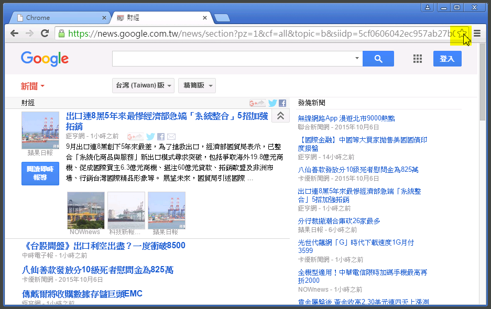This screenshot has width=491, height=309.
Task: Click the Google logo
Action: pos(45,59)
